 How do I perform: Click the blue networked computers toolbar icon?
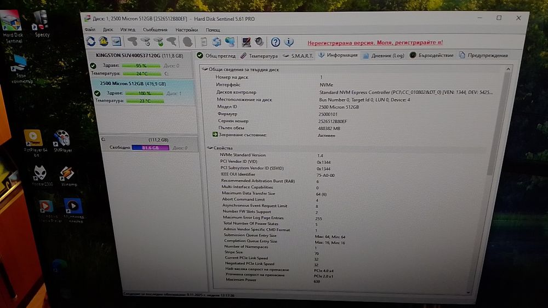[230, 42]
